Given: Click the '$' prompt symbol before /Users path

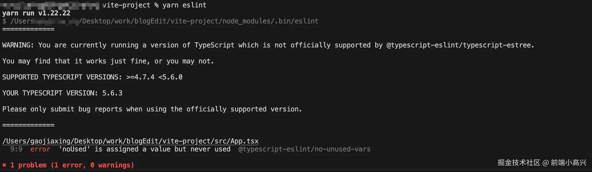Looking at the screenshot, I should pos(4,21).
